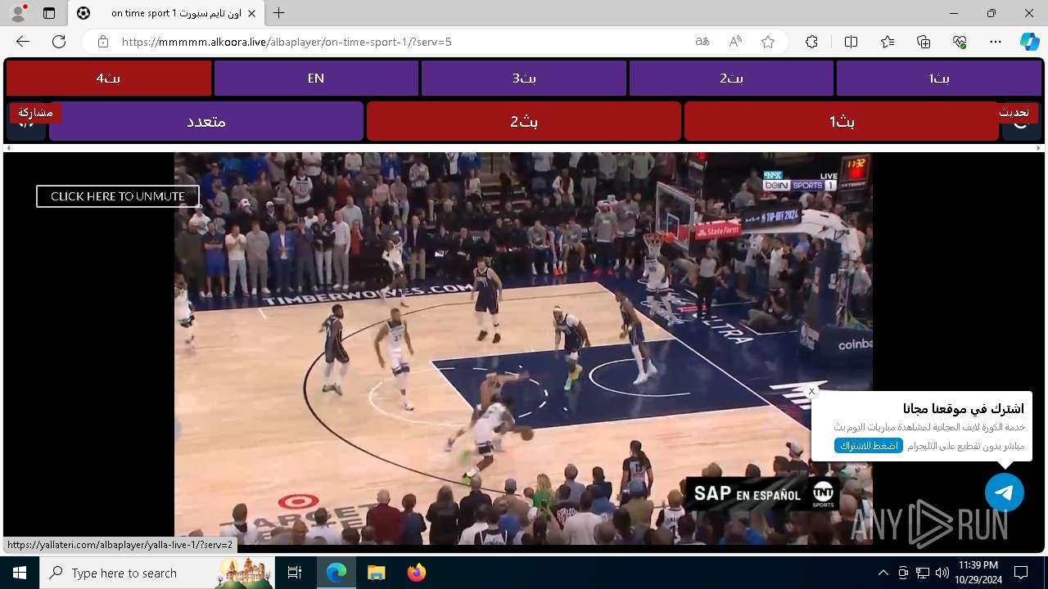Viewport: 1048px width, 589px height.
Task: Open the favorites list
Action: coord(888,42)
